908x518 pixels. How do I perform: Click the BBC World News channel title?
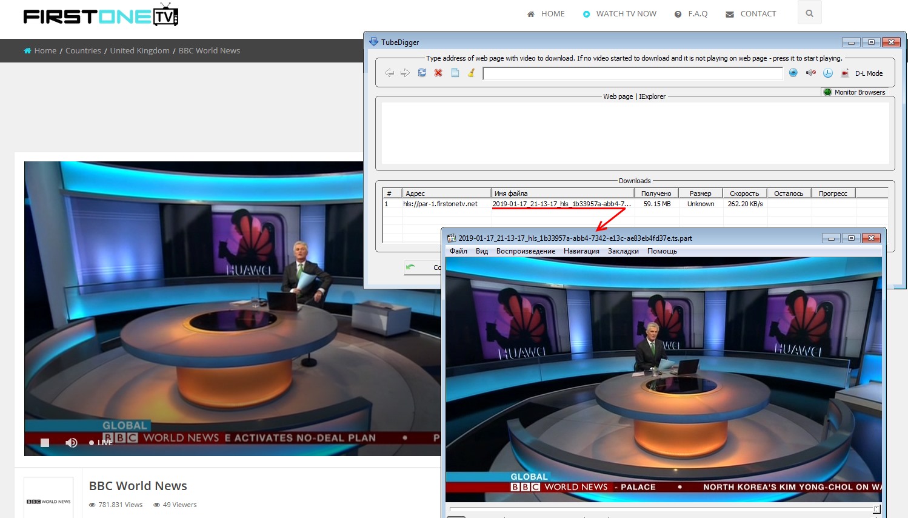[138, 486]
